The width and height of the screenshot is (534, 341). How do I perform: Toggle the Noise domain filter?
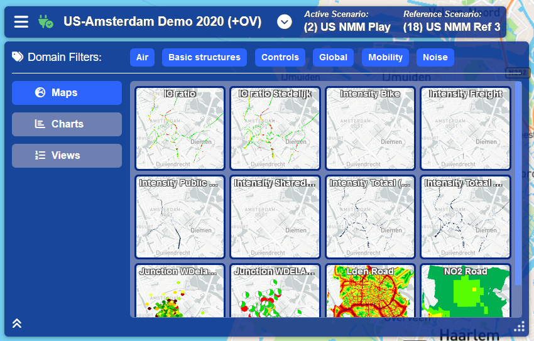[x=435, y=57]
